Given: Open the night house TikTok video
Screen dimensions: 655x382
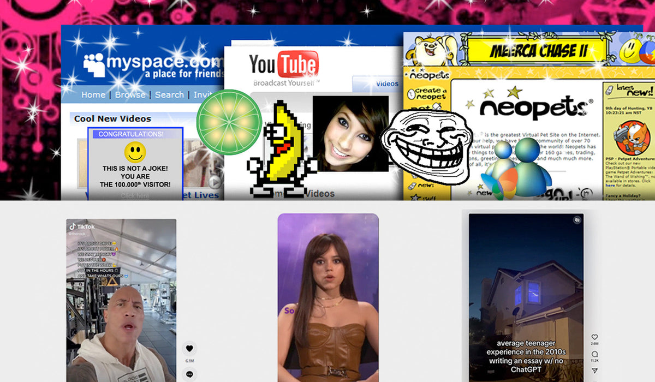Looking at the screenshot, I should pyautogui.click(x=526, y=297).
